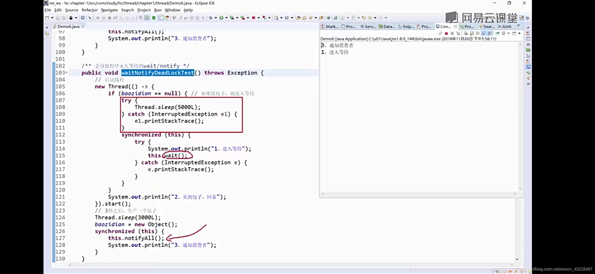
Task: Click the Restore view icon in left sidebar
Action: 47,27
